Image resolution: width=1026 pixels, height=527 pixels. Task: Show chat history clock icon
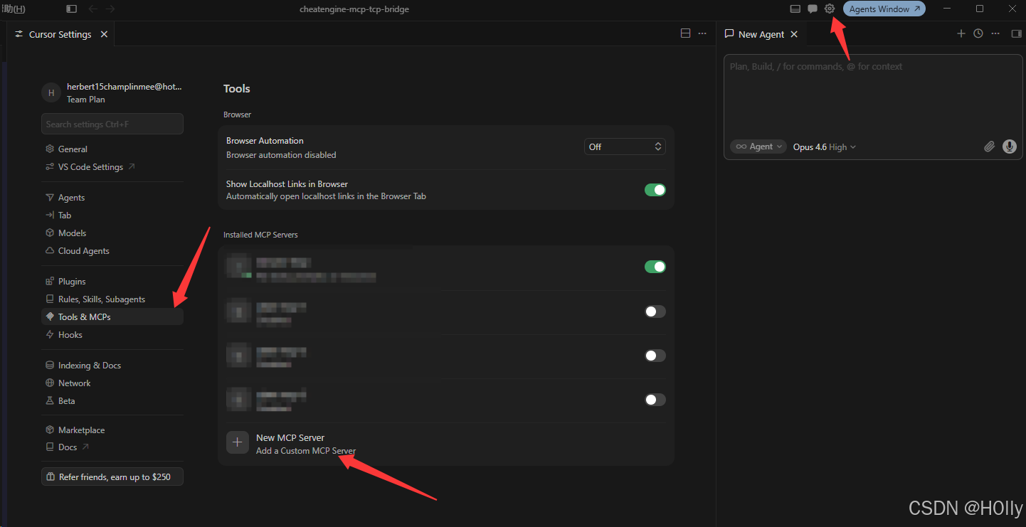978,33
